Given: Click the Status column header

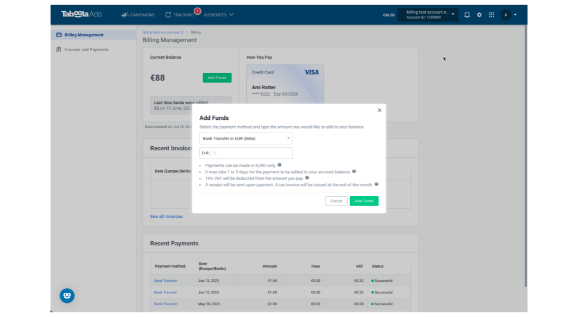Looking at the screenshot, I should pyautogui.click(x=377, y=267).
